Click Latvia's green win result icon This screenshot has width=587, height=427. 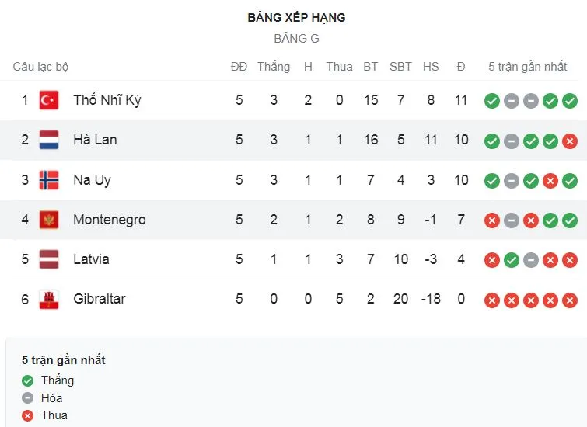[511, 259]
